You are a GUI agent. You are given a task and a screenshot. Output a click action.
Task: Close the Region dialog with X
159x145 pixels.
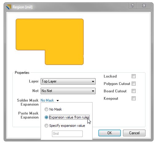tap(144, 6)
